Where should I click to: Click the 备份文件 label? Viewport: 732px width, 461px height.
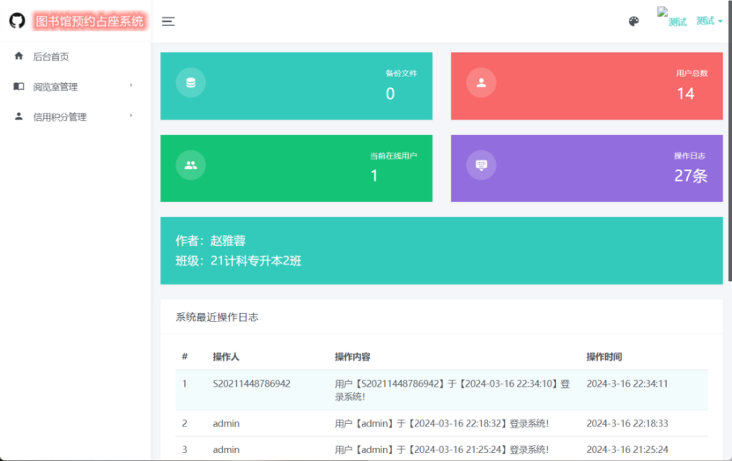click(x=401, y=73)
